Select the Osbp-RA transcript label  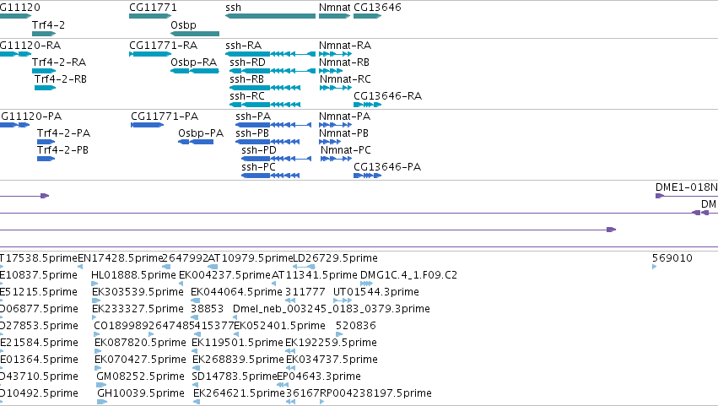point(194,62)
